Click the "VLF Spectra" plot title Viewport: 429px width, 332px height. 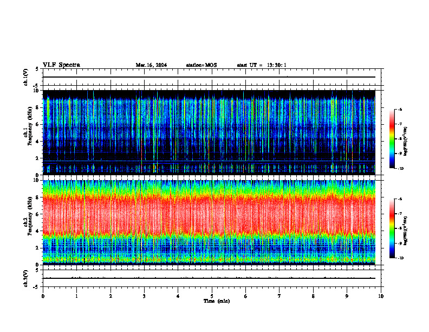(x=61, y=65)
